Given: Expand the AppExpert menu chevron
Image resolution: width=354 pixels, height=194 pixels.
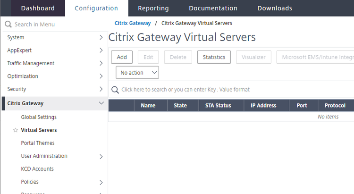Looking at the screenshot, I should (x=101, y=51).
